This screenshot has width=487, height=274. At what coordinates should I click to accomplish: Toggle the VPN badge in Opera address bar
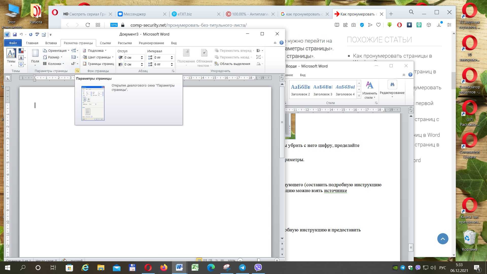point(114,25)
